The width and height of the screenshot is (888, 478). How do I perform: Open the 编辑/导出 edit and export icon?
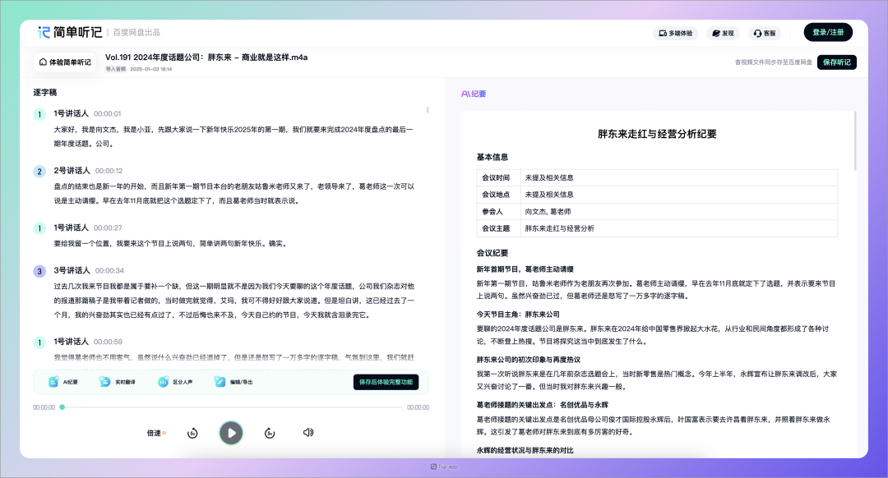(x=220, y=382)
